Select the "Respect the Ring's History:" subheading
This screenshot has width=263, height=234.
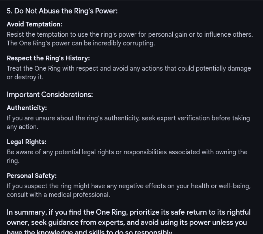tap(48, 58)
